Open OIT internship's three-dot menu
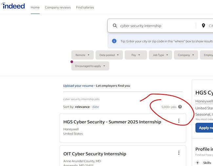This screenshot has height=166, width=213. [179, 153]
